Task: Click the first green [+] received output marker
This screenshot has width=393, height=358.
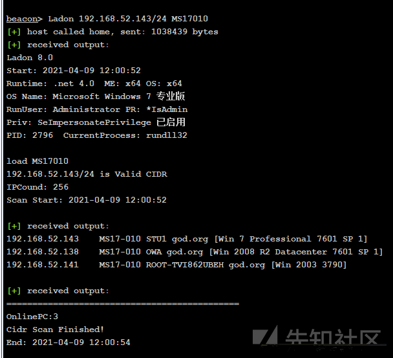Action: pos(14,45)
